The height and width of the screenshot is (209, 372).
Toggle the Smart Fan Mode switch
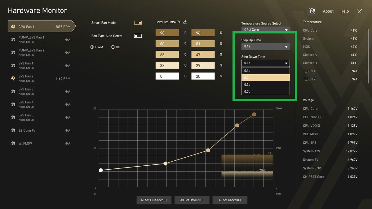click(138, 23)
